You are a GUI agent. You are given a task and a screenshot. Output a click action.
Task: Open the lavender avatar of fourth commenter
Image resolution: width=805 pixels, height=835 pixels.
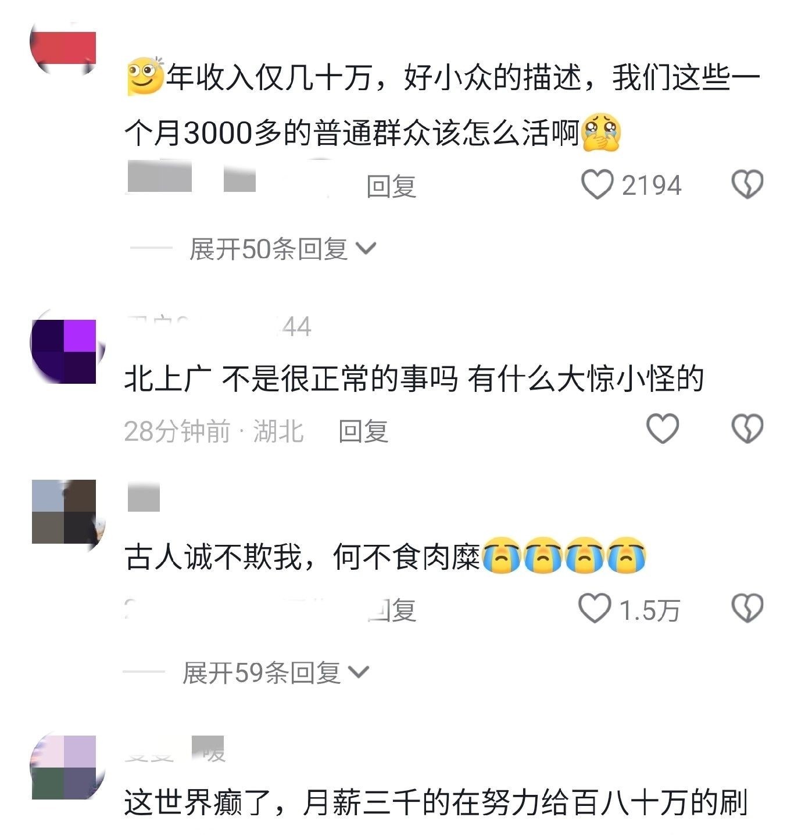[64, 768]
